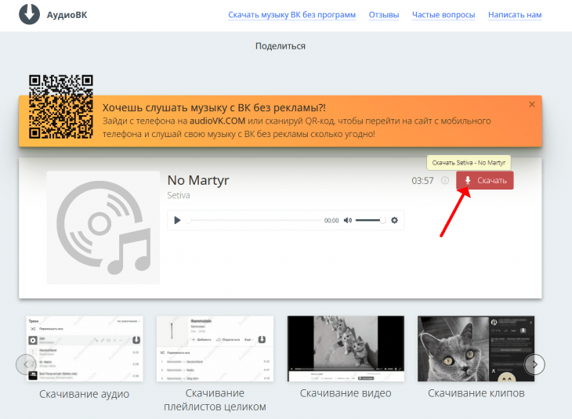Open the Отзывы link
The image size is (572, 419).
click(x=384, y=15)
